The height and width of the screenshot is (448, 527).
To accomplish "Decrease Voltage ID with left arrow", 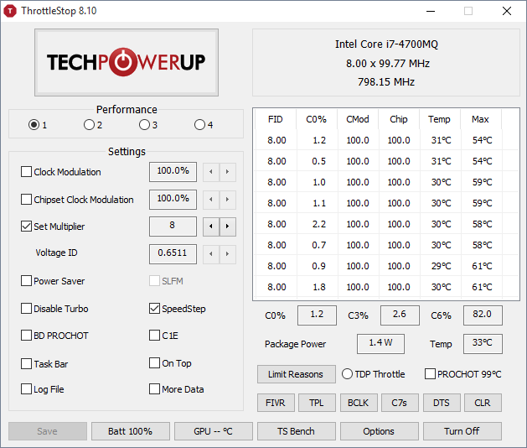I will point(211,254).
